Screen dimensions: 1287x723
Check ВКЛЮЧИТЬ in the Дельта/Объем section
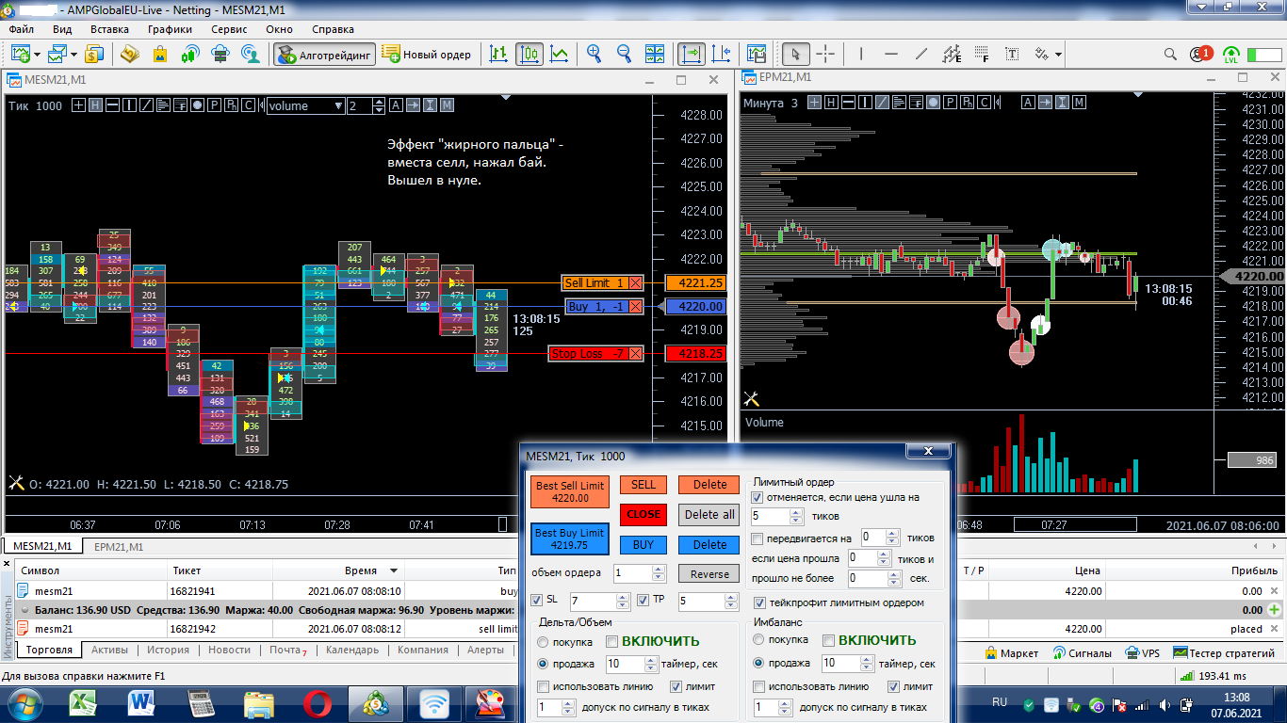tap(611, 642)
